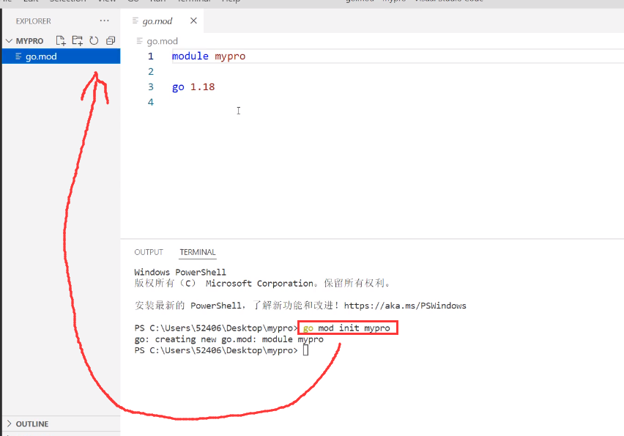The width and height of the screenshot is (624, 436).
Task: Switch to the OUTPUT panel tab
Action: [x=149, y=252]
